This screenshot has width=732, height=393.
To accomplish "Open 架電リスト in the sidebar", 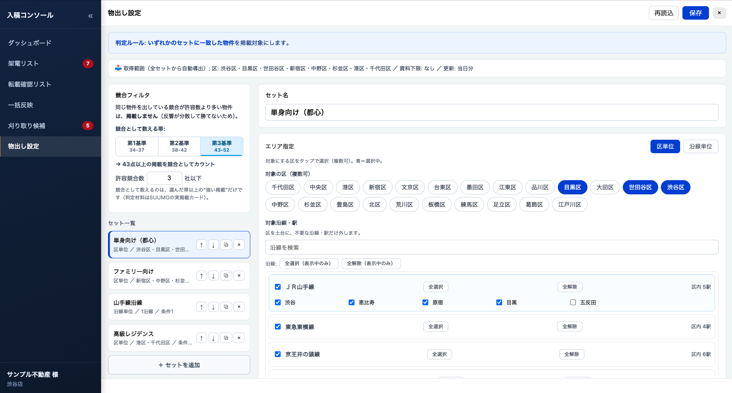I will pos(50,64).
